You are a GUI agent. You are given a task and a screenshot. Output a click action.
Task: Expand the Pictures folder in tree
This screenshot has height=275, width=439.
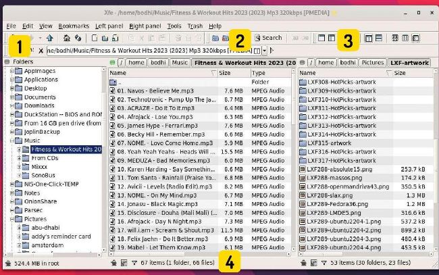coord(11,219)
